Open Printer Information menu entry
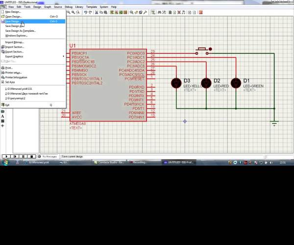 point(33,77)
